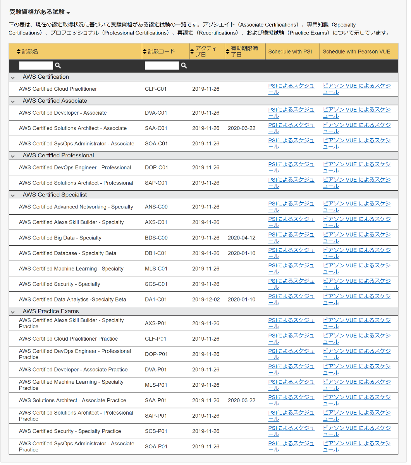Screen dimensions: 411x465
Task: Open PSI schedule link for Database Specialty DB1-C01
Action: point(291,253)
